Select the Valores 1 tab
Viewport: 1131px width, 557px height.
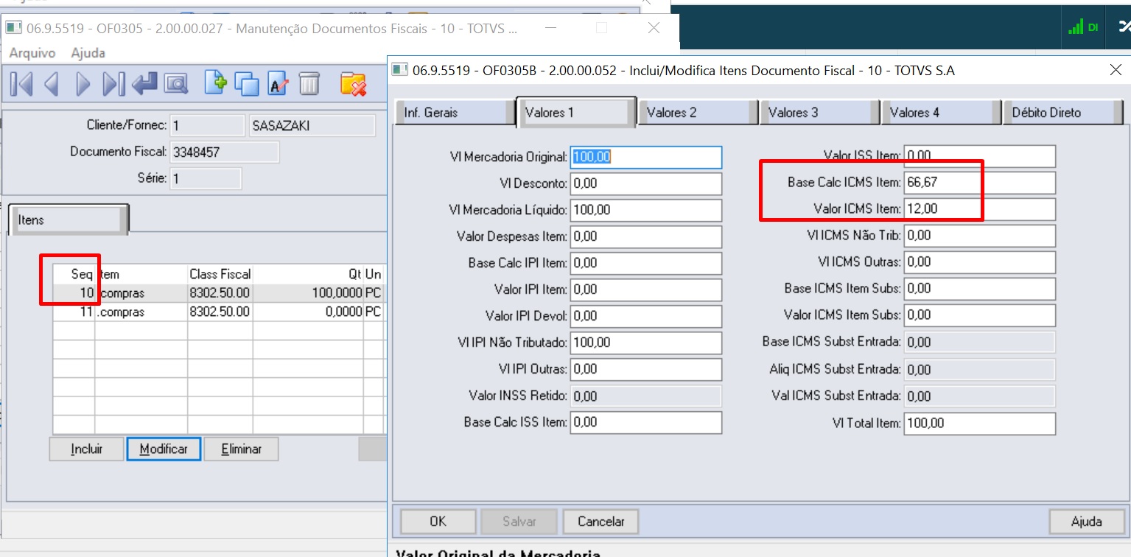pos(575,112)
